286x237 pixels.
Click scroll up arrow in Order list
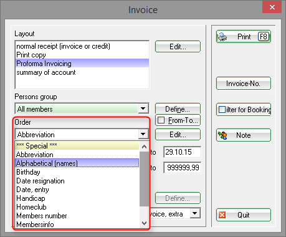pyautogui.click(x=144, y=147)
